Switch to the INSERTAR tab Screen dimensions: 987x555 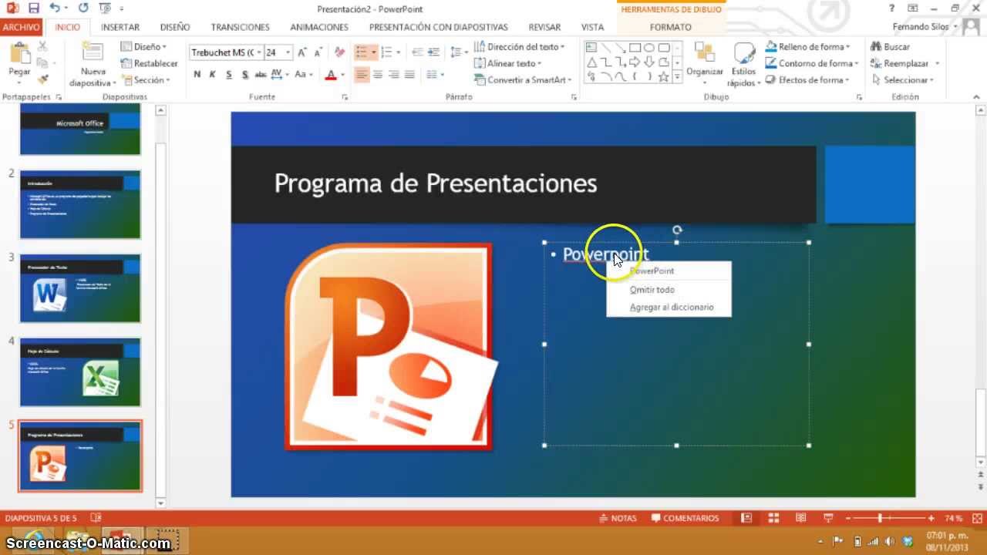120,27
